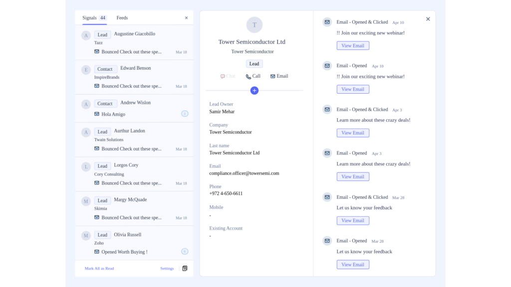Image resolution: width=511 pixels, height=287 pixels.
Task: Click the unread count badge on Andrew Wislon
Action: coord(185,114)
